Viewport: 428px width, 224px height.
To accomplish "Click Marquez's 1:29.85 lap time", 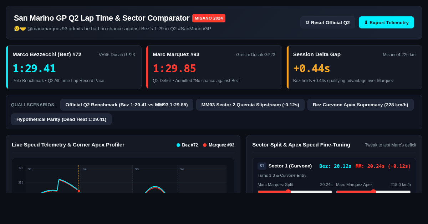I will [174, 68].
